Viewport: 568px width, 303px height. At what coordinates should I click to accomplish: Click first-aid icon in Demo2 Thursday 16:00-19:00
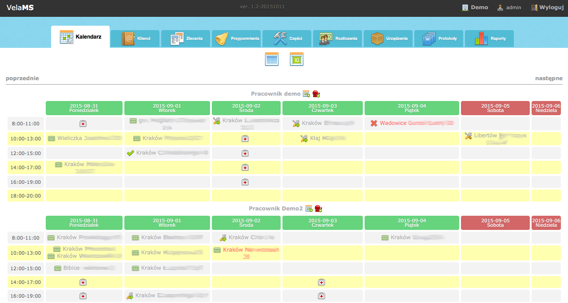coord(322,296)
